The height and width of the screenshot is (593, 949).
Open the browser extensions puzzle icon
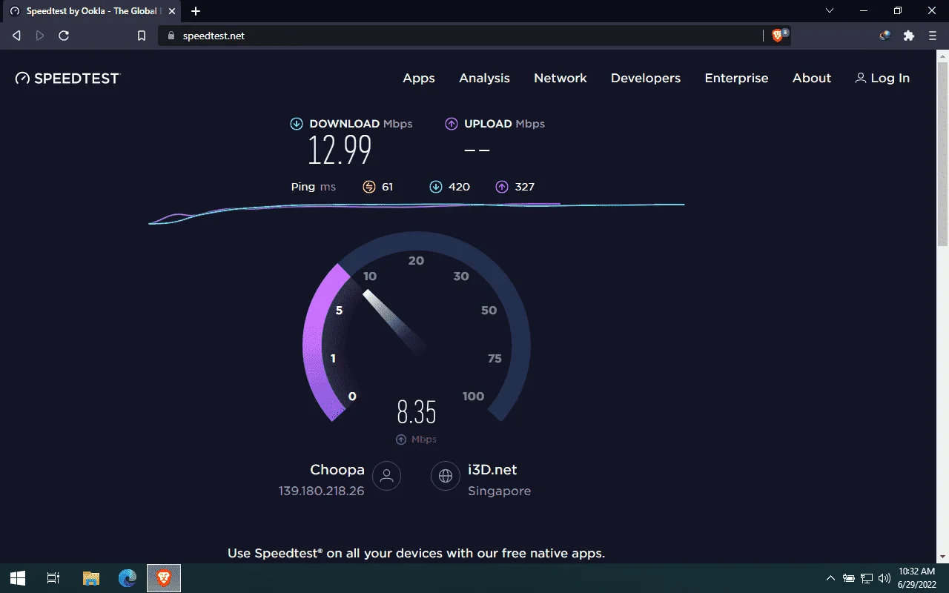click(x=909, y=36)
